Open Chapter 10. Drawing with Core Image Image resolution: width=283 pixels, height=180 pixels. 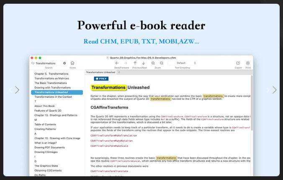tap(57, 138)
